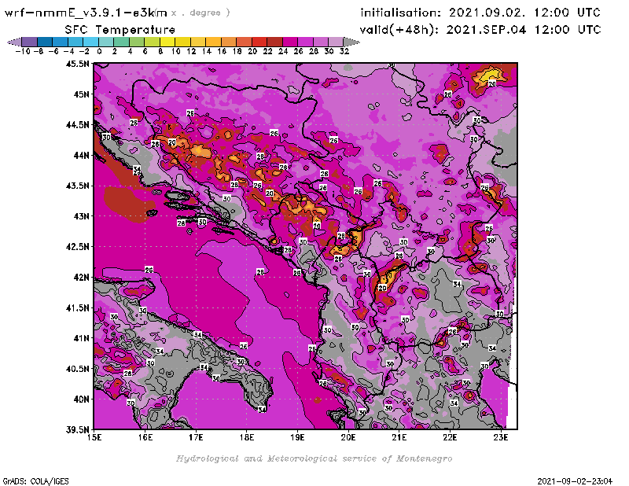The image size is (629, 486).
Task: Click the '15E' longitude label
Action: 94,437
